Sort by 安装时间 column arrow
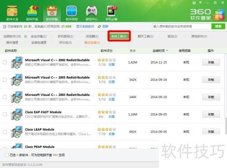This screenshot has width=227, height=168. click(167, 50)
